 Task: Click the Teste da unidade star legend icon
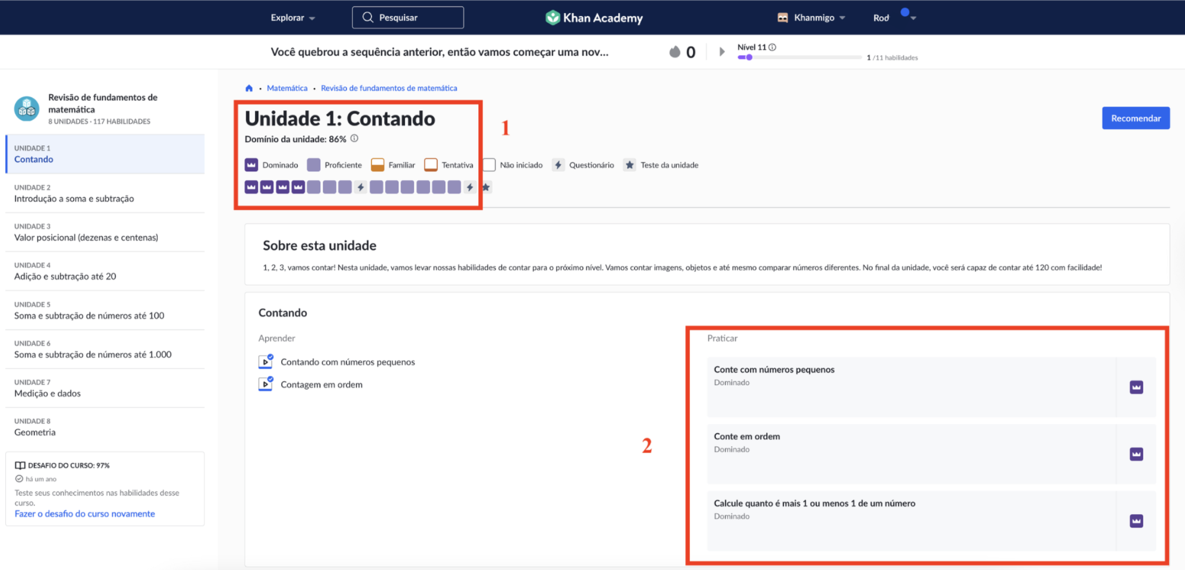pos(629,165)
